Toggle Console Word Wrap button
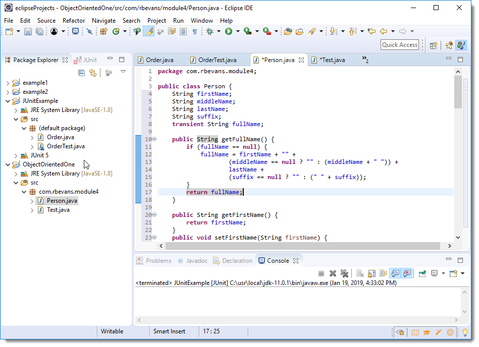 click(x=384, y=273)
